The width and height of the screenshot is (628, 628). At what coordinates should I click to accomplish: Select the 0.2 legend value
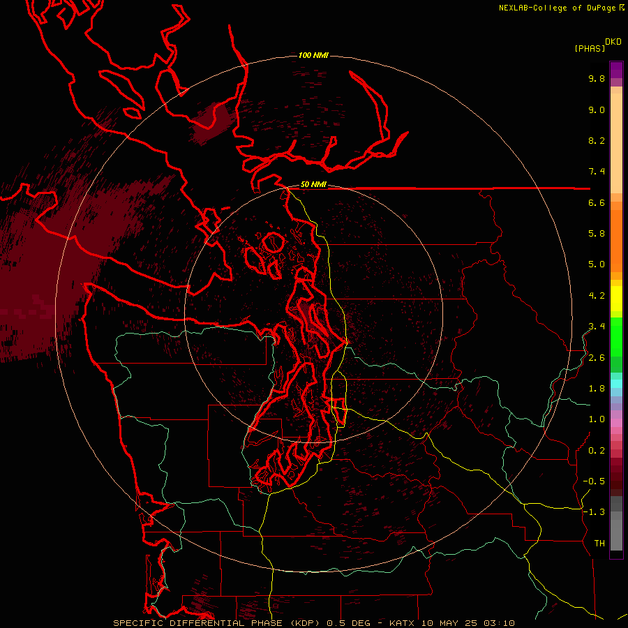597,451
